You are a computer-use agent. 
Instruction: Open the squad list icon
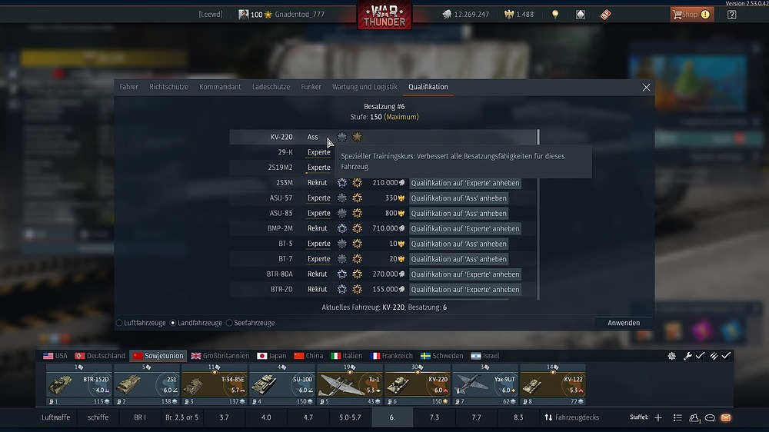point(677,417)
